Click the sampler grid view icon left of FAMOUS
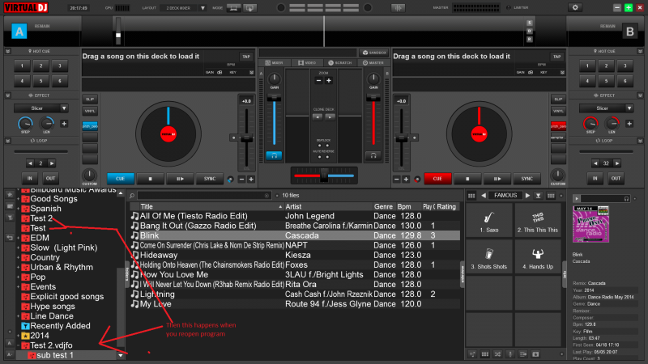 click(x=471, y=196)
